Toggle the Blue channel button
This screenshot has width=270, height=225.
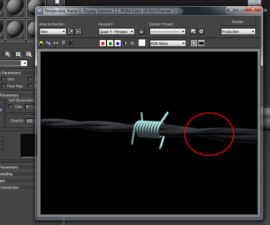pos(117,43)
